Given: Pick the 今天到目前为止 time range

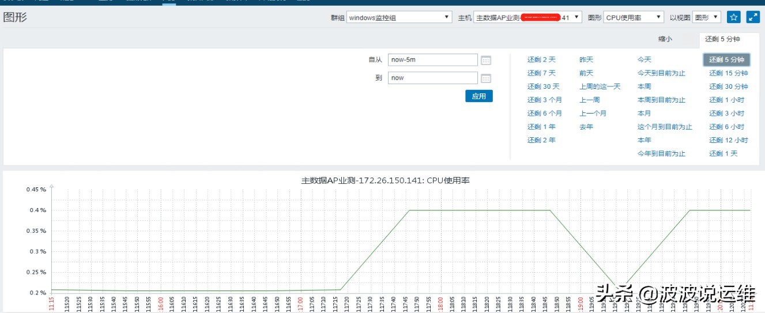Looking at the screenshot, I should 661,73.
